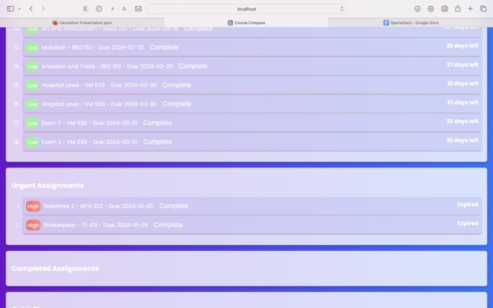Switch to SpartaHack - Google Docs tab
The width and height of the screenshot is (493, 308).
point(410,23)
